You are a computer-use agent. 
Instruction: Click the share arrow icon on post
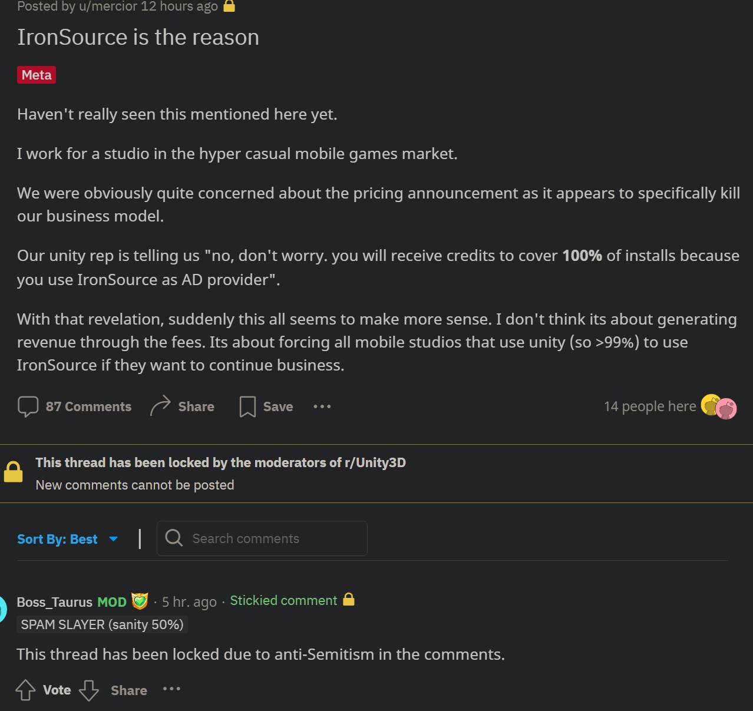pos(160,406)
